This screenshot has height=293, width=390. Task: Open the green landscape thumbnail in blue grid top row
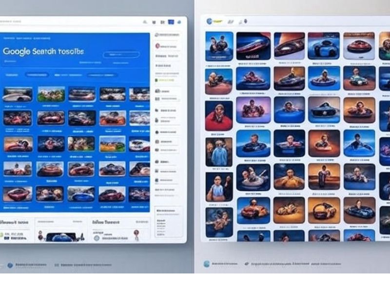click(x=51, y=94)
